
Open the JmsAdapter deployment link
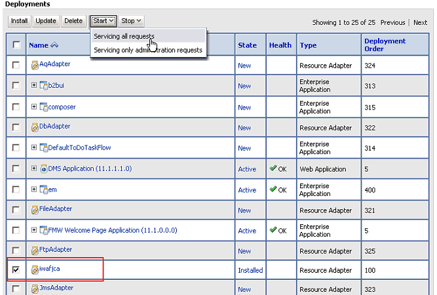click(x=56, y=288)
